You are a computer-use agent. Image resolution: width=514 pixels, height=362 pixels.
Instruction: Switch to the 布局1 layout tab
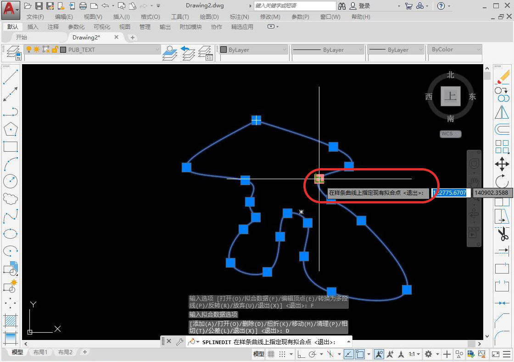[40, 352]
